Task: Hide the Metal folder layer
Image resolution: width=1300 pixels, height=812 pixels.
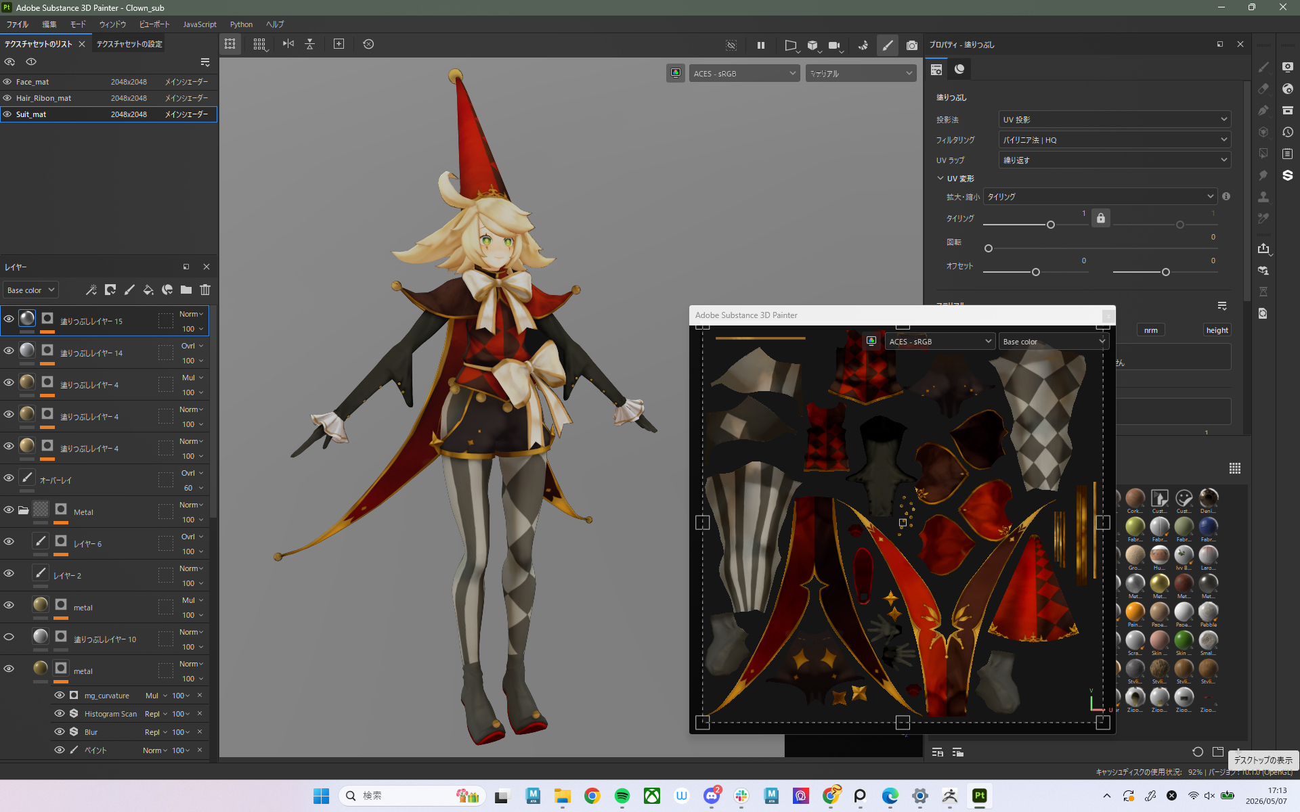Action: [x=9, y=510]
